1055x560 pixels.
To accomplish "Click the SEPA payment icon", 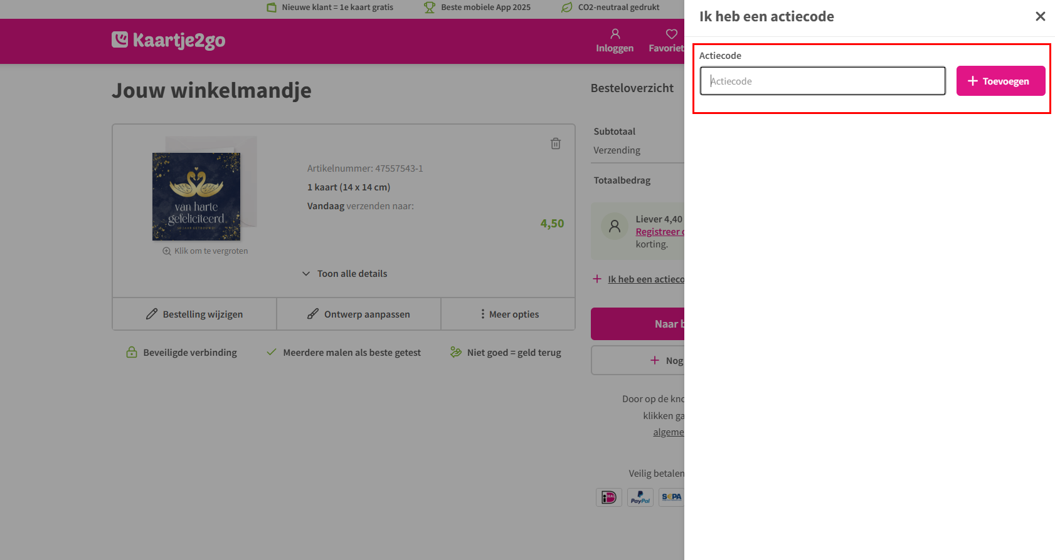I will pyautogui.click(x=671, y=497).
